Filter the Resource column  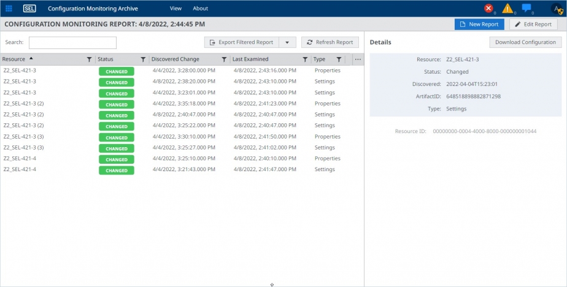point(89,59)
